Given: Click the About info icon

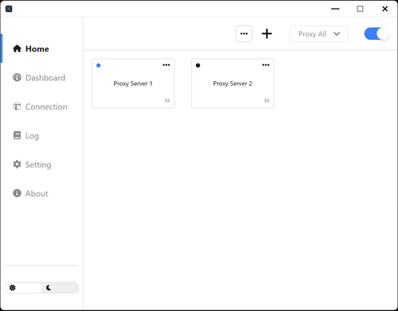Looking at the screenshot, I should point(17,193).
